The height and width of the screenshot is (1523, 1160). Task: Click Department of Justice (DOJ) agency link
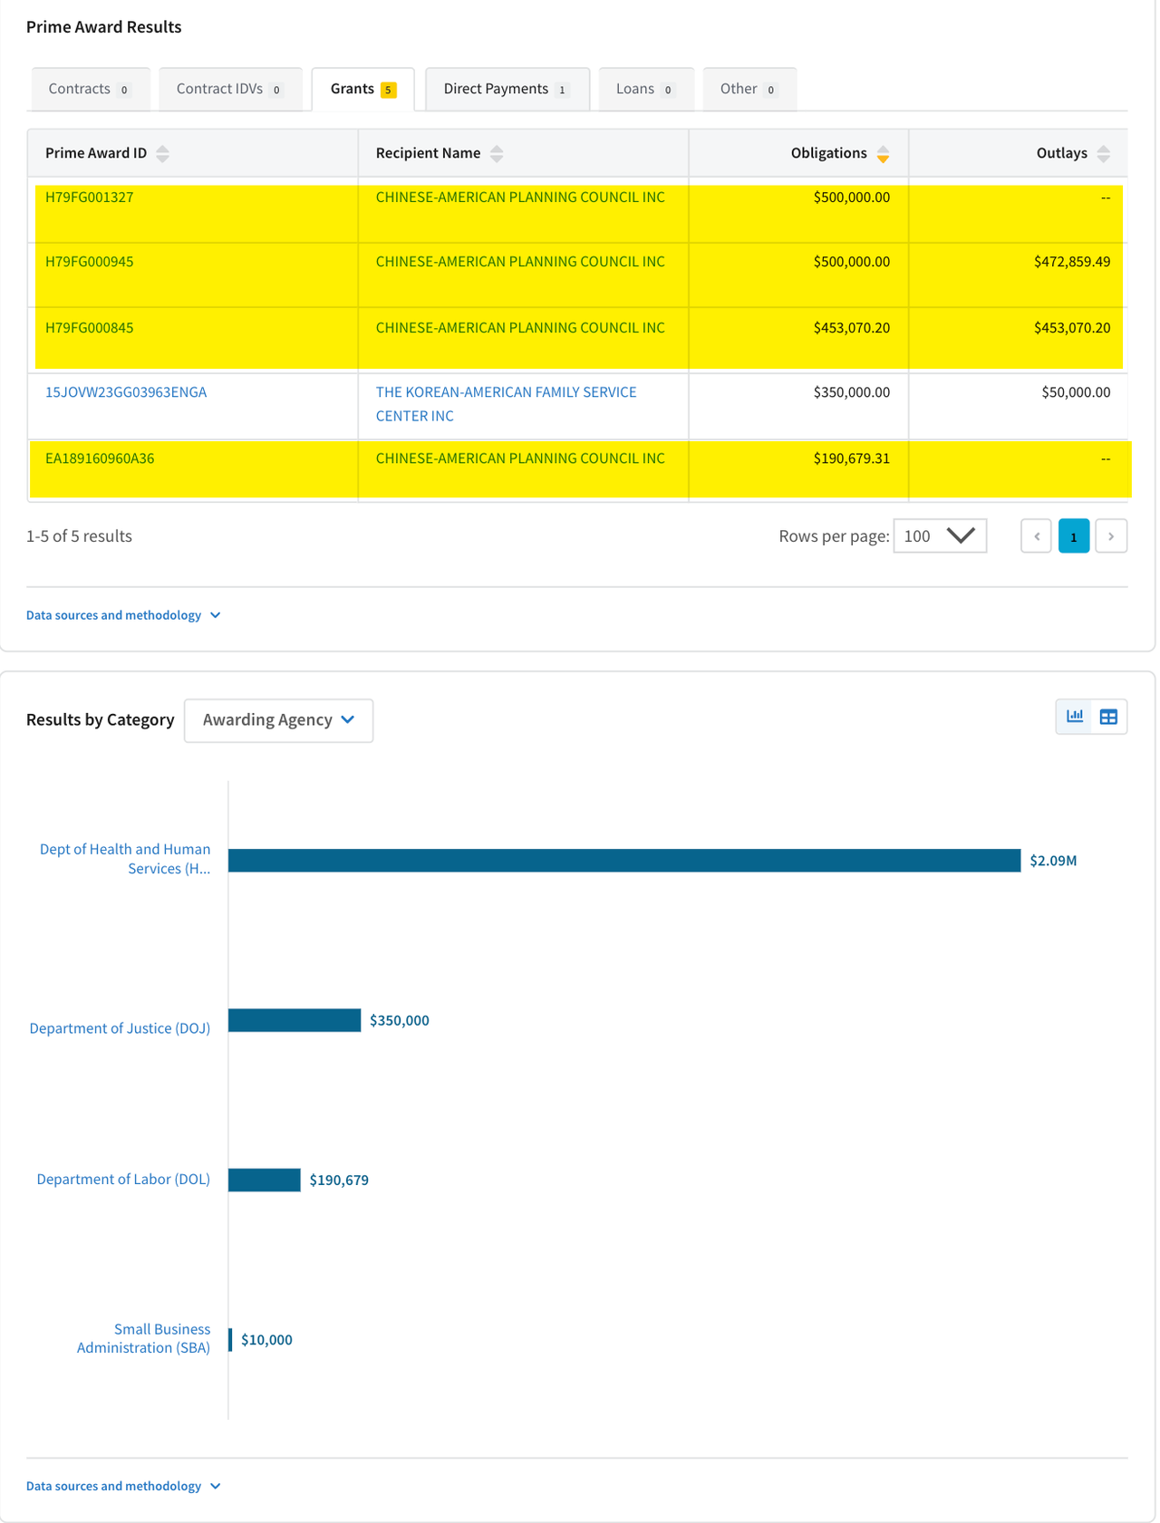[120, 1028]
